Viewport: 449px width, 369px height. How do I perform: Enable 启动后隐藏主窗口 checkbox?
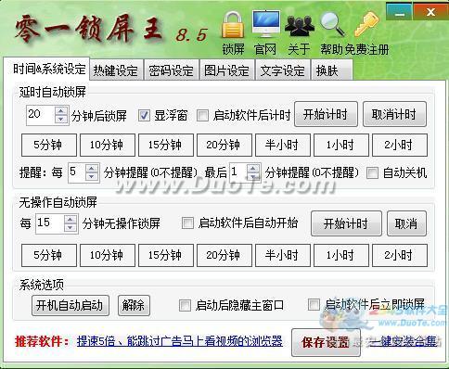185,305
